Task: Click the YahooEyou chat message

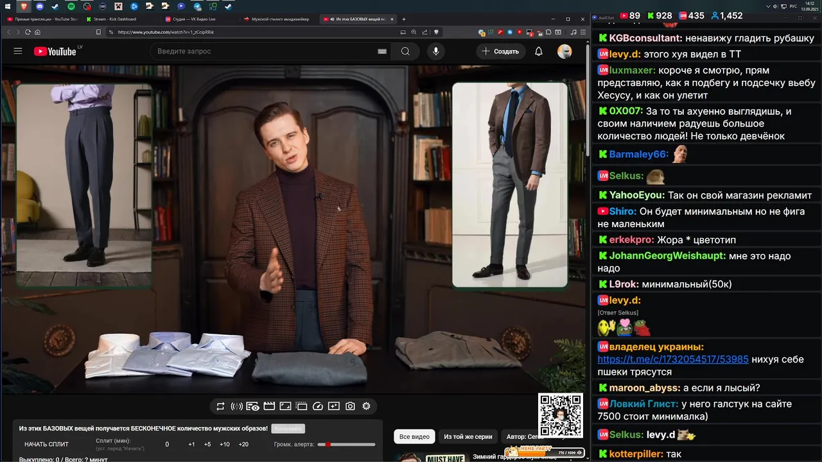Action: [705, 195]
